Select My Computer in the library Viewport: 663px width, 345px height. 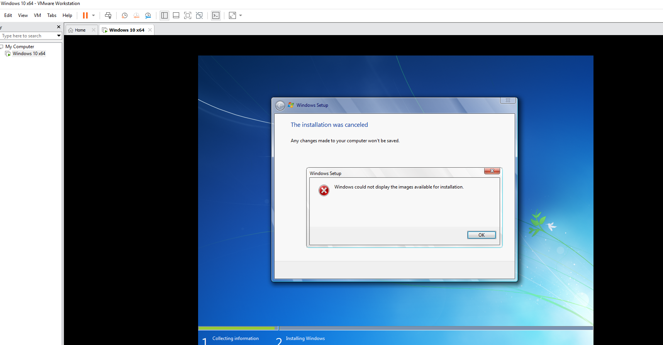pos(20,47)
